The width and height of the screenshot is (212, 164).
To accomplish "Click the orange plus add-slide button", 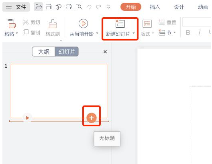I will 92,118.
